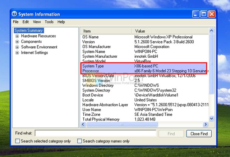Image resolution: width=230 pixels, height=157 pixels.
Task: Open the File menu
Action: 15,22
